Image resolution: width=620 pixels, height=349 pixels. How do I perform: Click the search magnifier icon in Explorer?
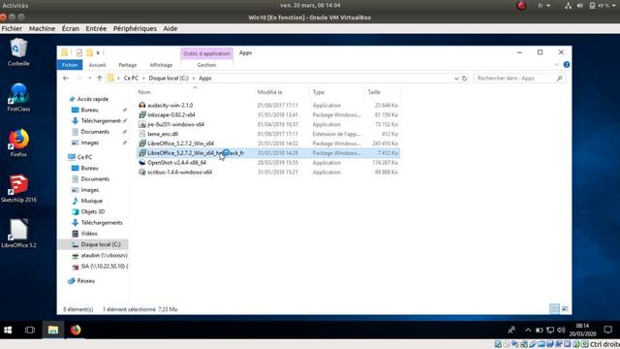click(x=559, y=79)
